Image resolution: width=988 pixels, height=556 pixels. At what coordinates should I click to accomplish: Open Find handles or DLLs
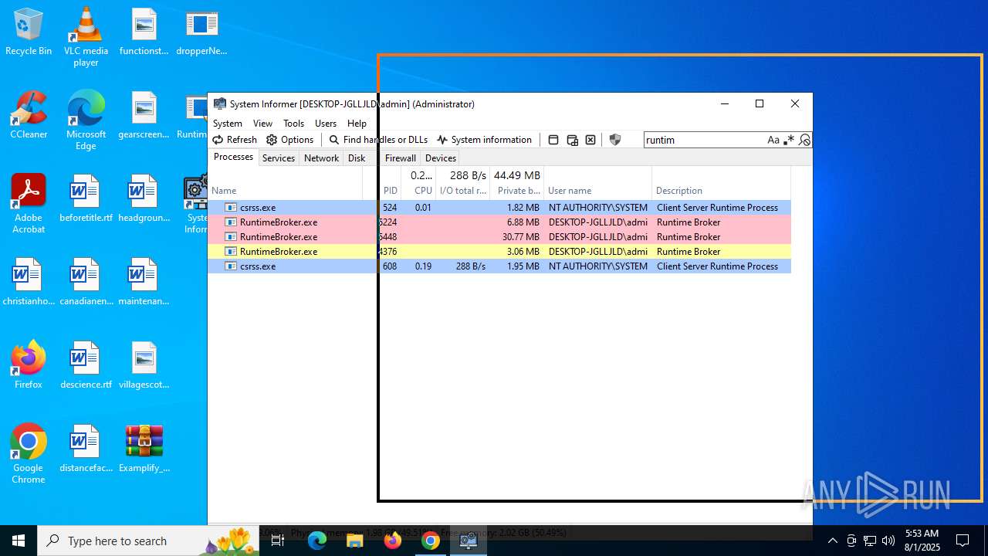click(378, 140)
